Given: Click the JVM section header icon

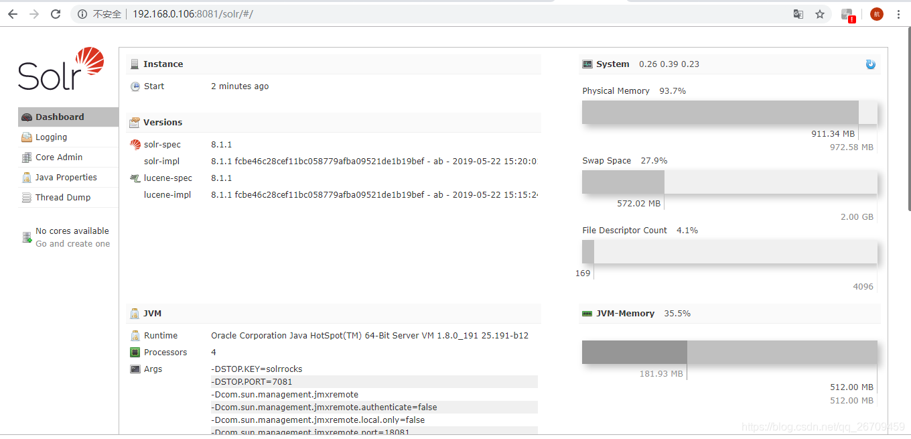Looking at the screenshot, I should (135, 313).
